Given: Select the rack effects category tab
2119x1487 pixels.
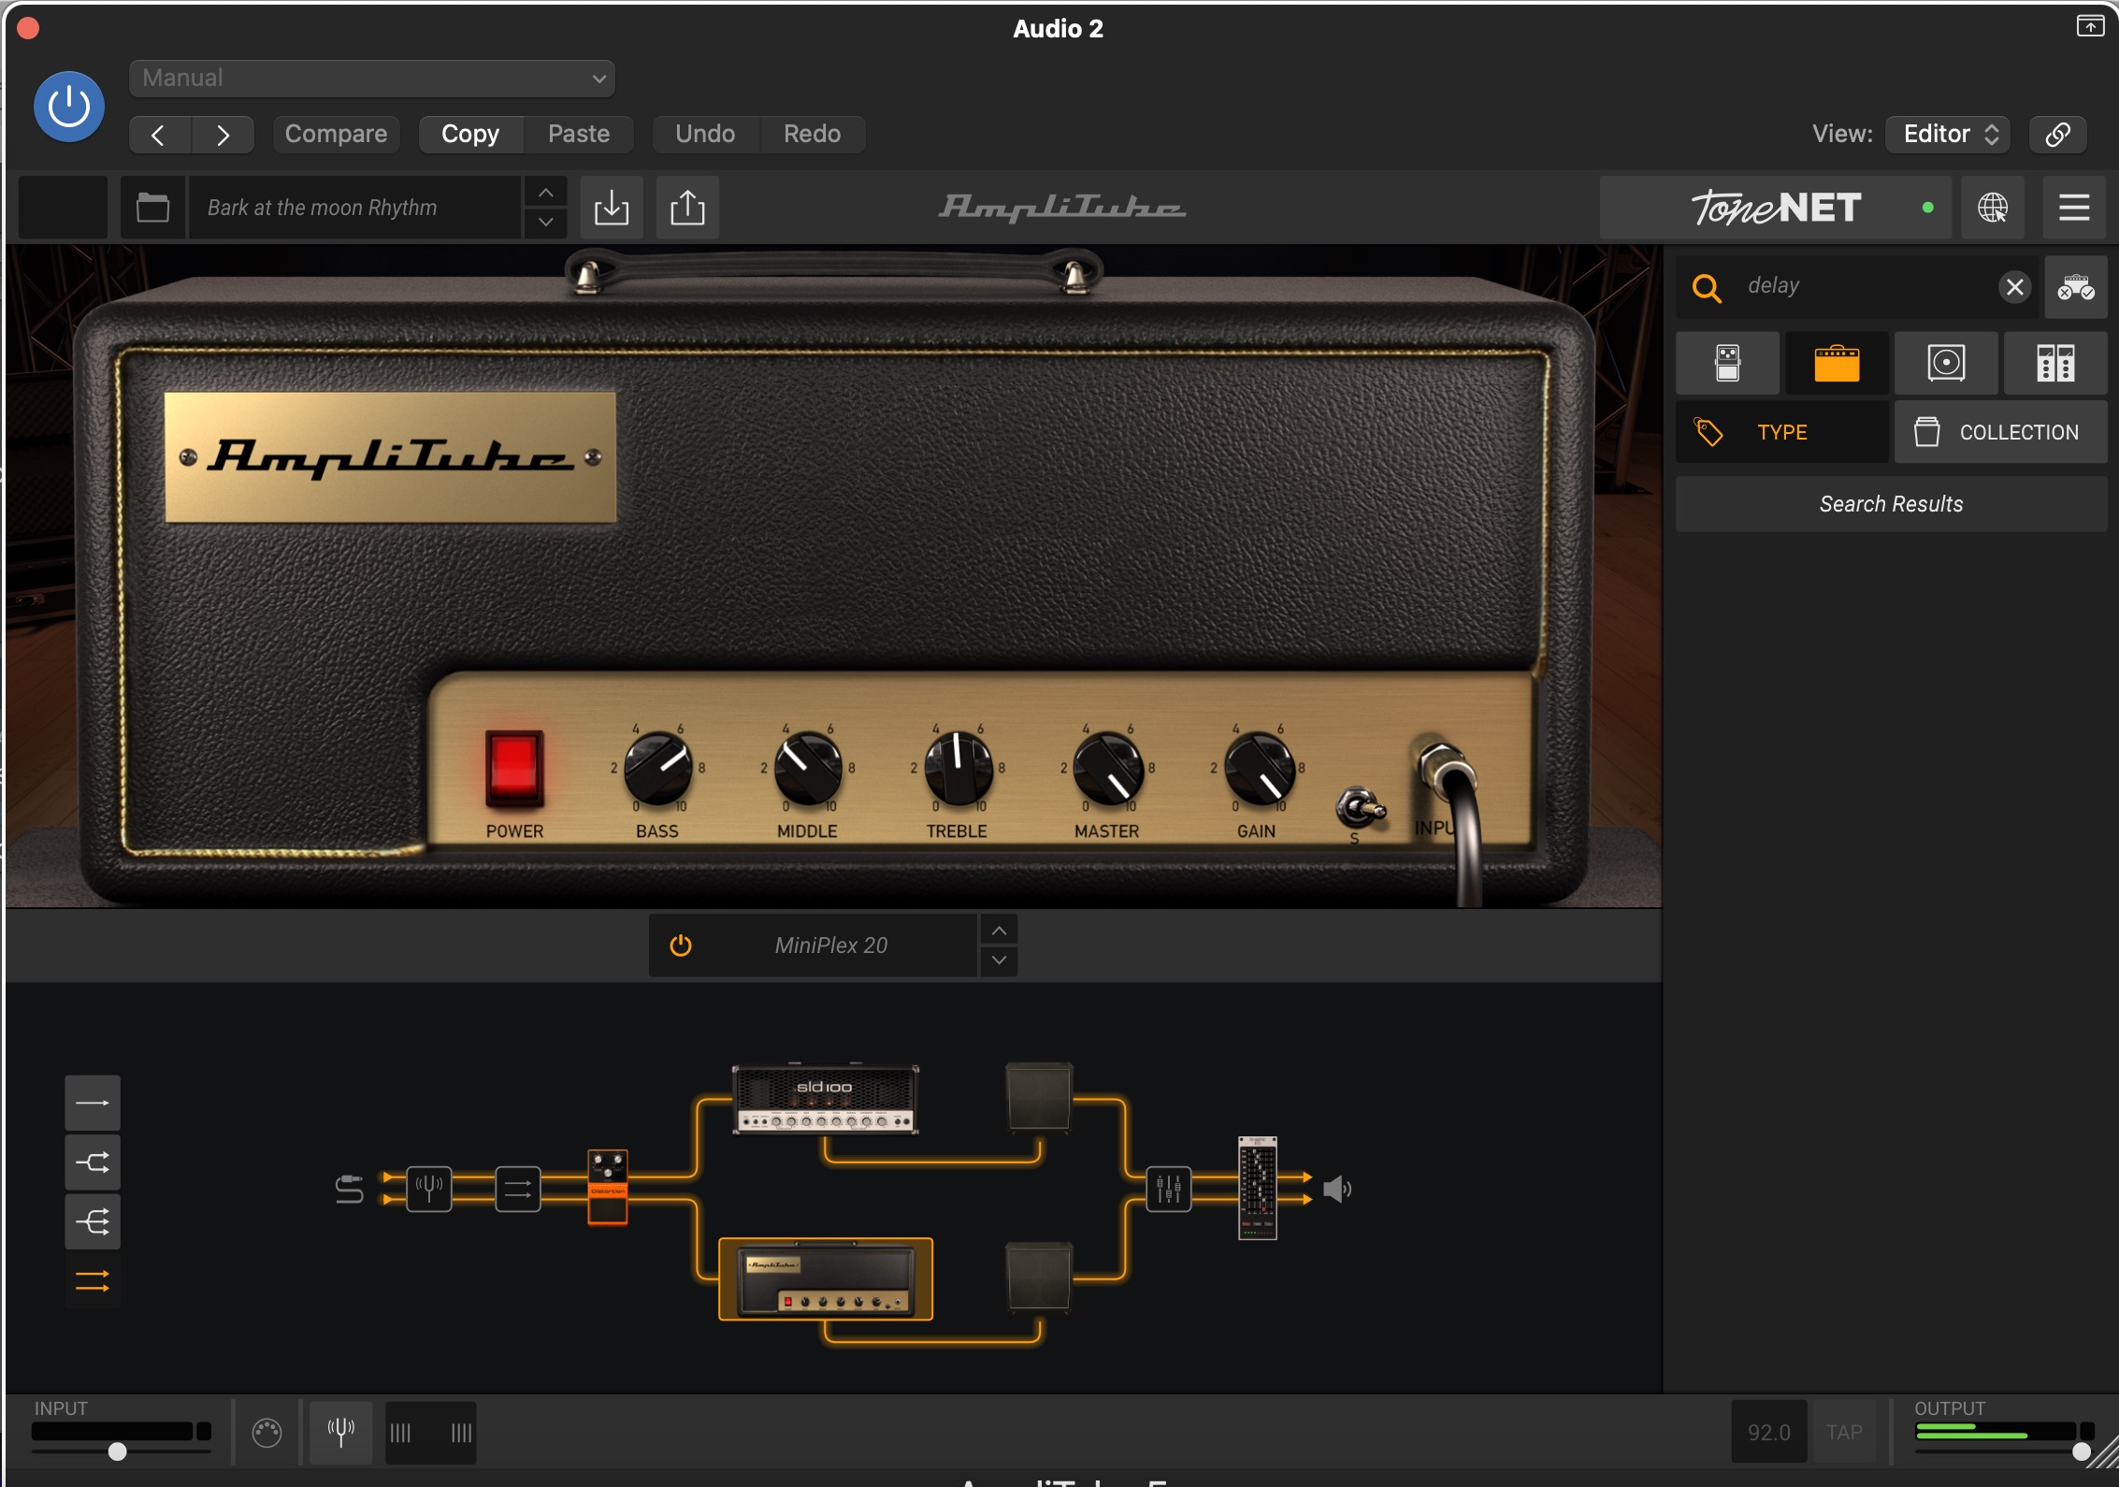Looking at the screenshot, I should pyautogui.click(x=2055, y=363).
